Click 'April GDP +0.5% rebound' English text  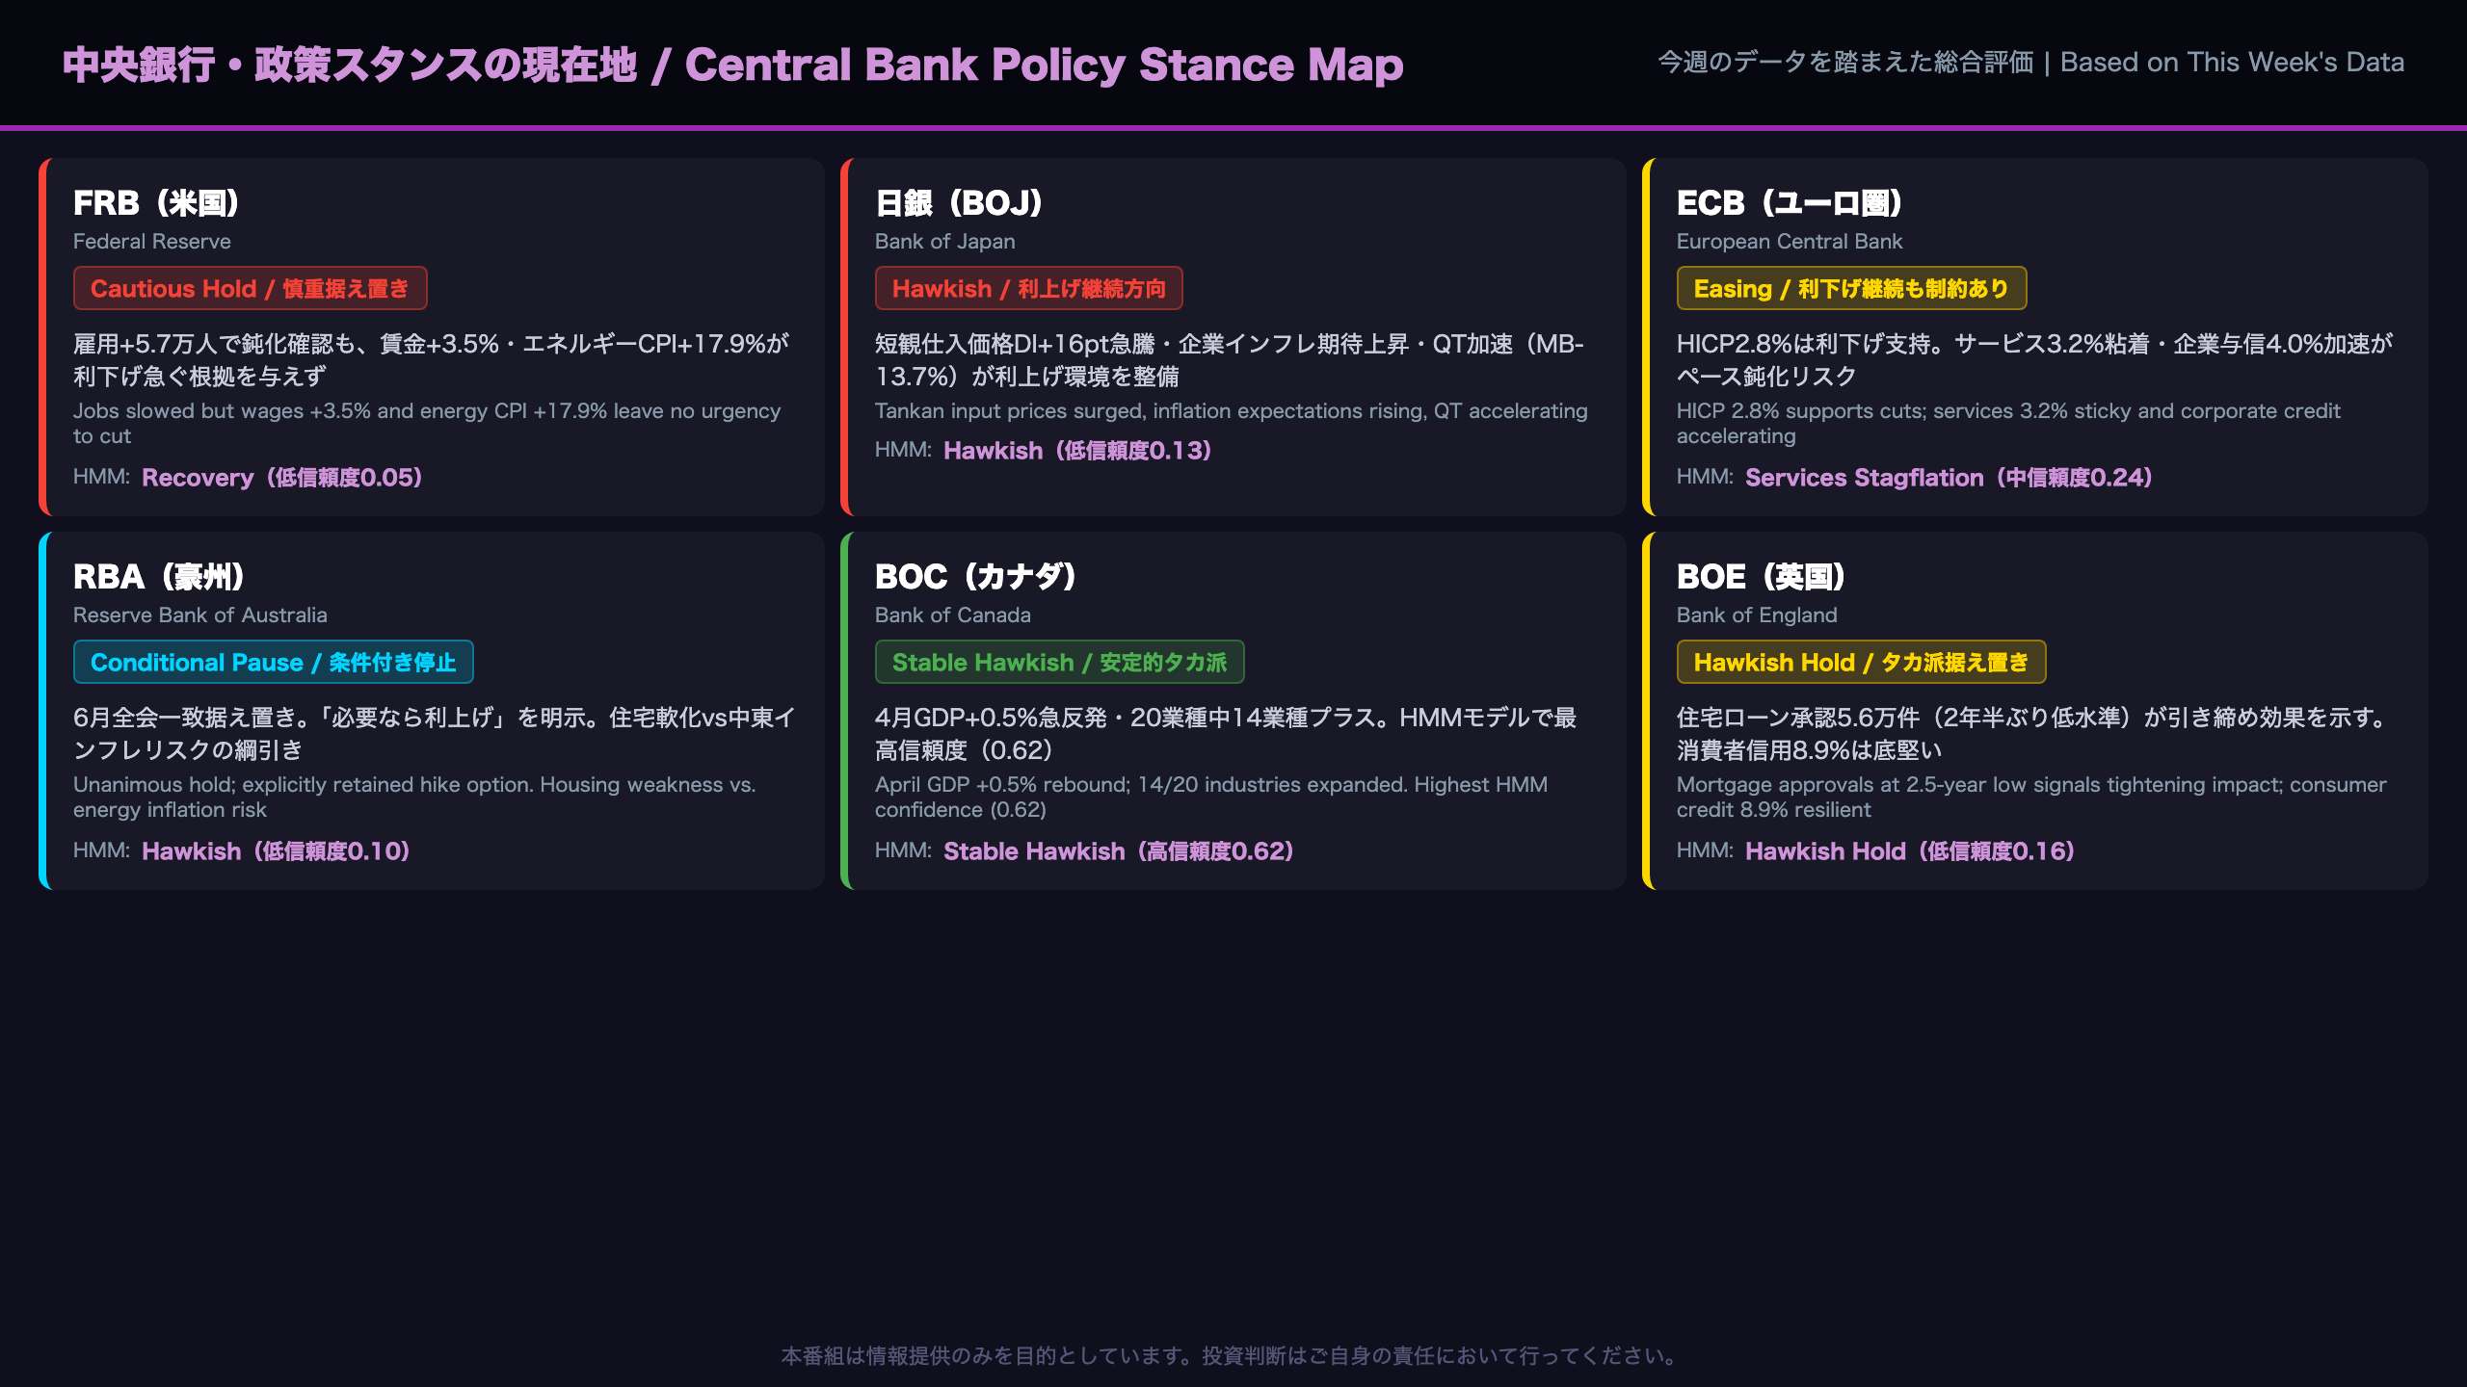coord(1211,797)
